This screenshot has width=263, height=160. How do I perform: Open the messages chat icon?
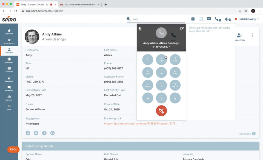click(x=209, y=19)
